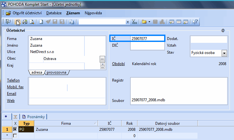Click the grayed stamp toolbar icon

48,22
